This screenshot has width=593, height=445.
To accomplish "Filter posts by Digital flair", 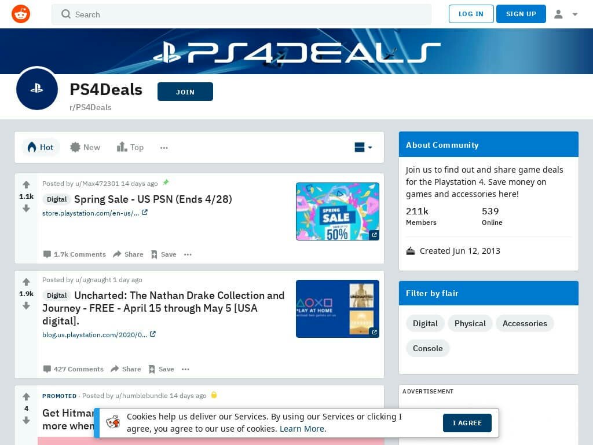I will (425, 323).
